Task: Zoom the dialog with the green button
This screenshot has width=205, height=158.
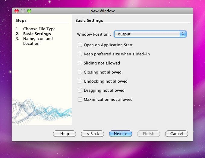Action: pos(29,11)
